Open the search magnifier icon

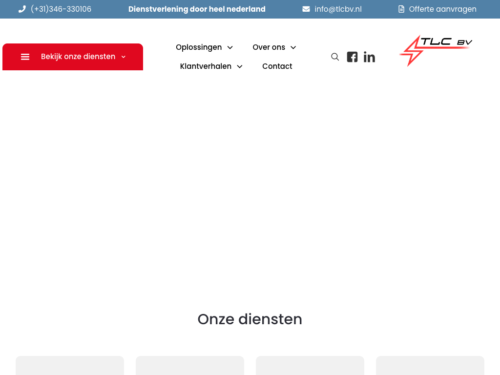tap(335, 57)
